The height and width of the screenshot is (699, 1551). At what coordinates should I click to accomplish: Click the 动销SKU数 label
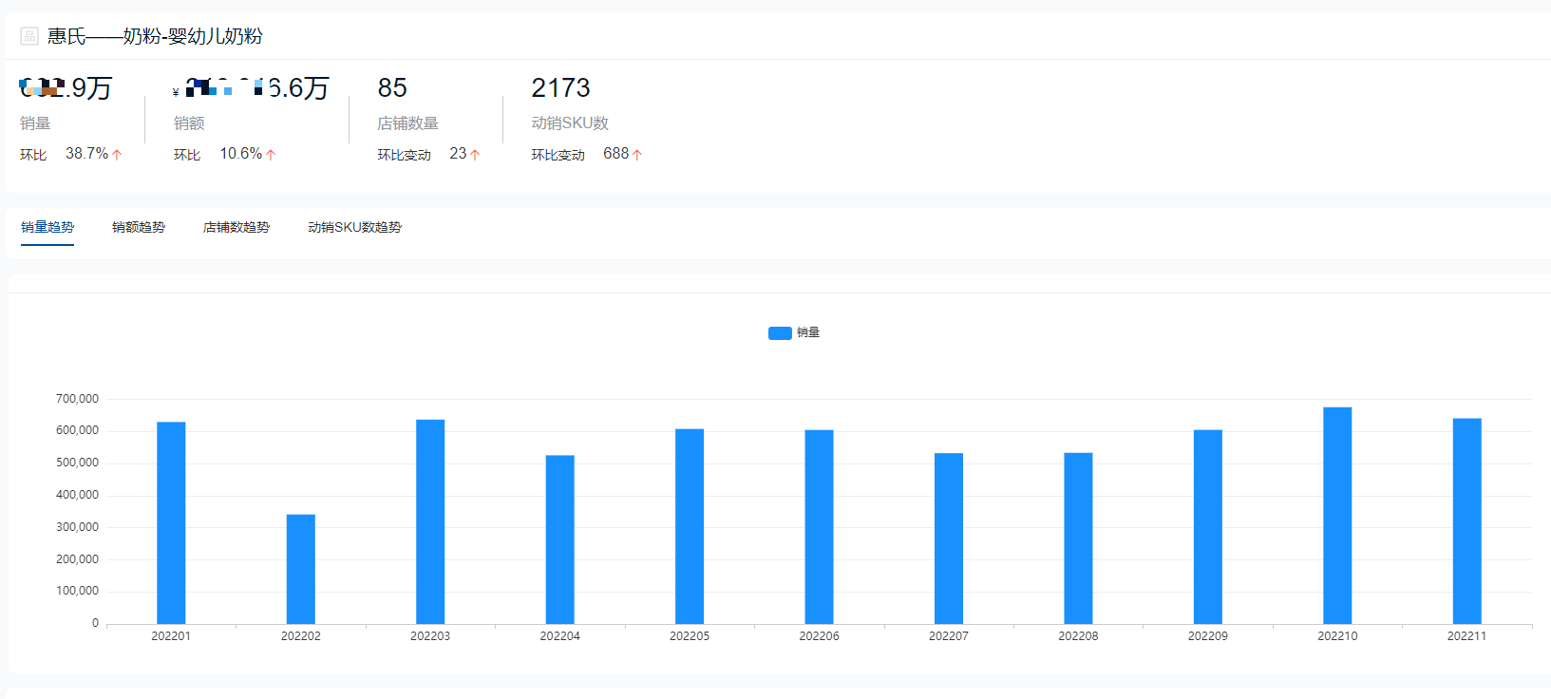(570, 123)
